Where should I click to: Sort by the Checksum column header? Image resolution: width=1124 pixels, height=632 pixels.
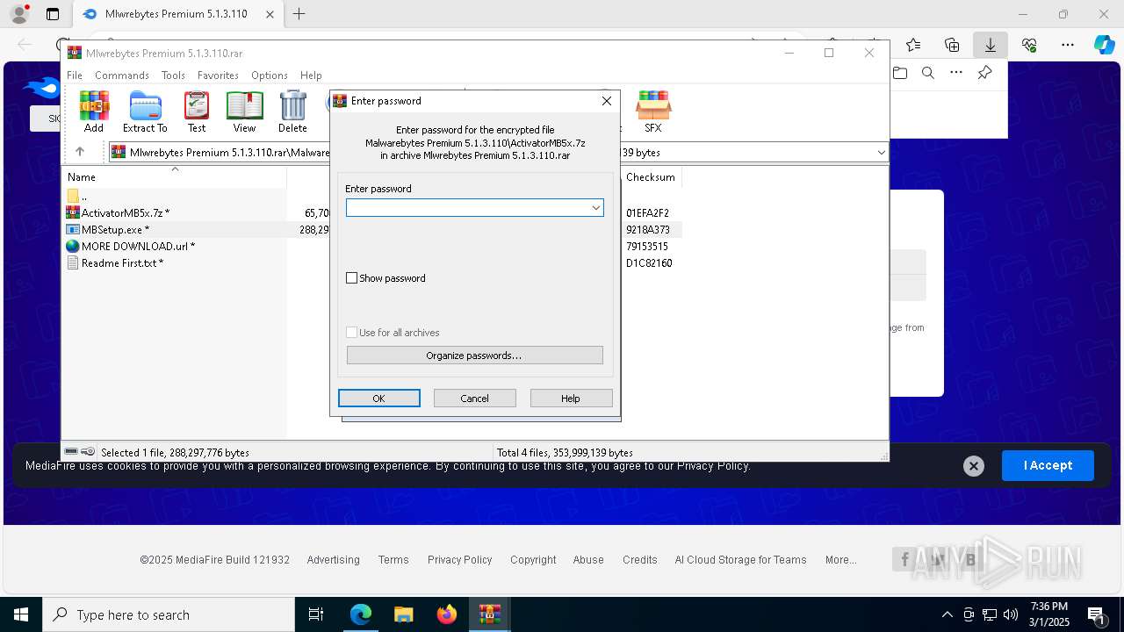click(x=651, y=177)
